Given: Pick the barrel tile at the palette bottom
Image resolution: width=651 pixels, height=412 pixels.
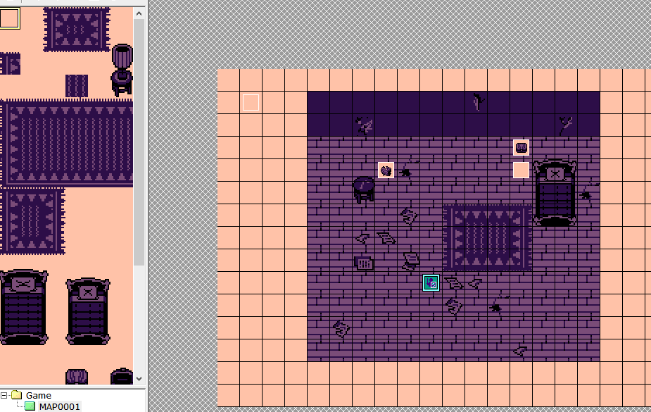Looking at the screenshot, I should [77, 377].
